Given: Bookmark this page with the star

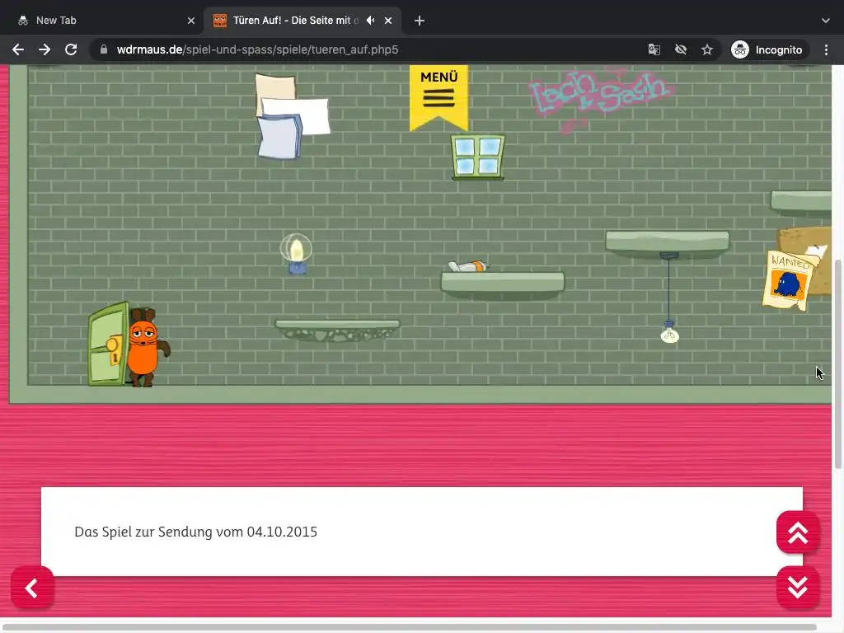Looking at the screenshot, I should pyautogui.click(x=706, y=49).
